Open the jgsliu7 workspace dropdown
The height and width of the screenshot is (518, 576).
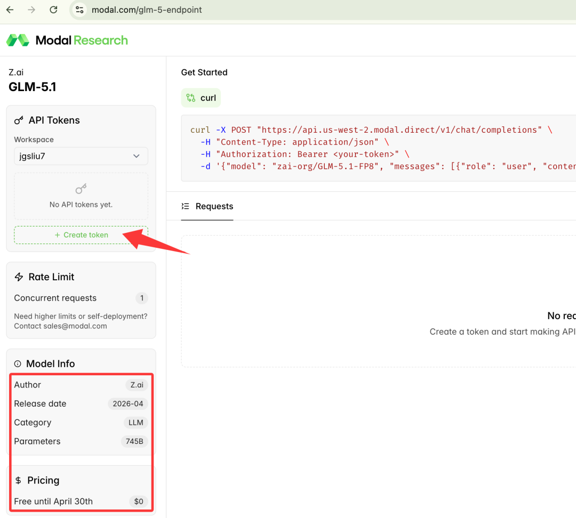(81, 156)
